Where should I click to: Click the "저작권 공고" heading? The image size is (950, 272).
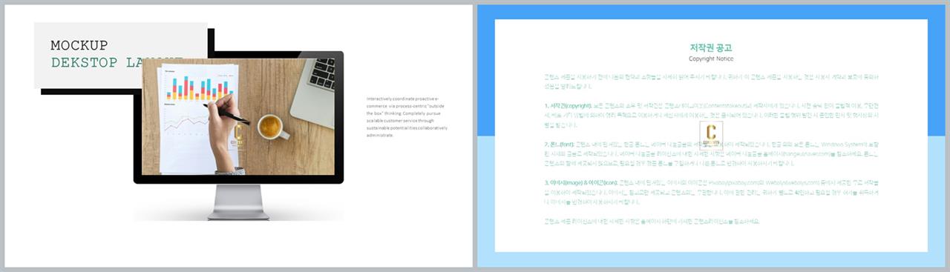(x=711, y=47)
